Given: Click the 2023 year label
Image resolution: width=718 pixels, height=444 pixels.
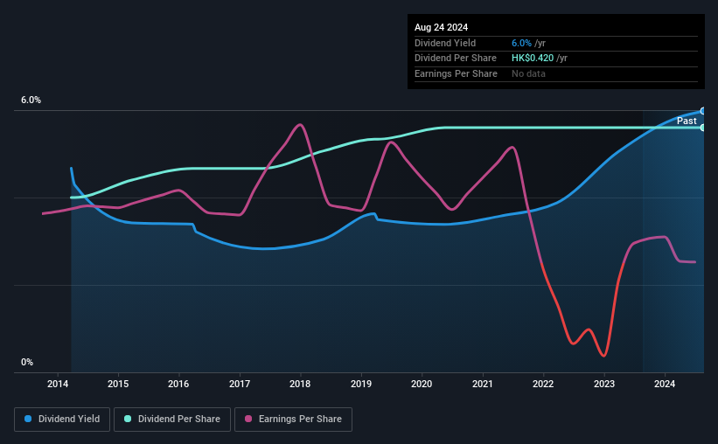Looking at the screenshot, I should (x=604, y=384).
